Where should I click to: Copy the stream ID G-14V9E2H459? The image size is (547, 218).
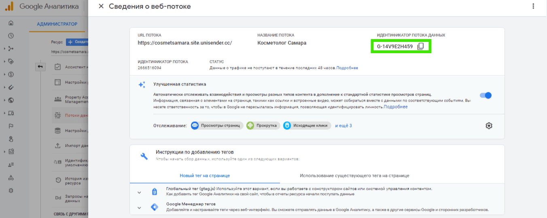click(x=420, y=46)
